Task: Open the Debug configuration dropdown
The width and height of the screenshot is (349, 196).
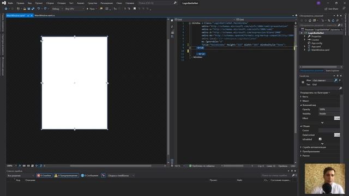Action: (x=57, y=9)
